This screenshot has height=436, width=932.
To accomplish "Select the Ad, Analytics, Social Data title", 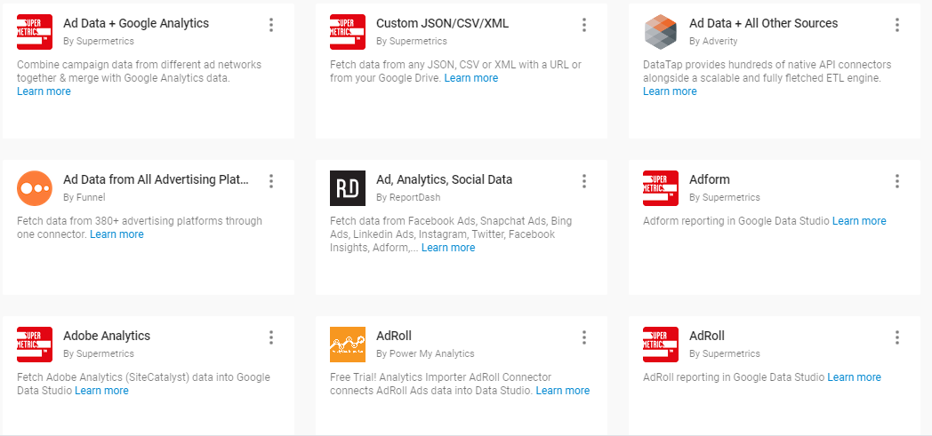I will [444, 179].
